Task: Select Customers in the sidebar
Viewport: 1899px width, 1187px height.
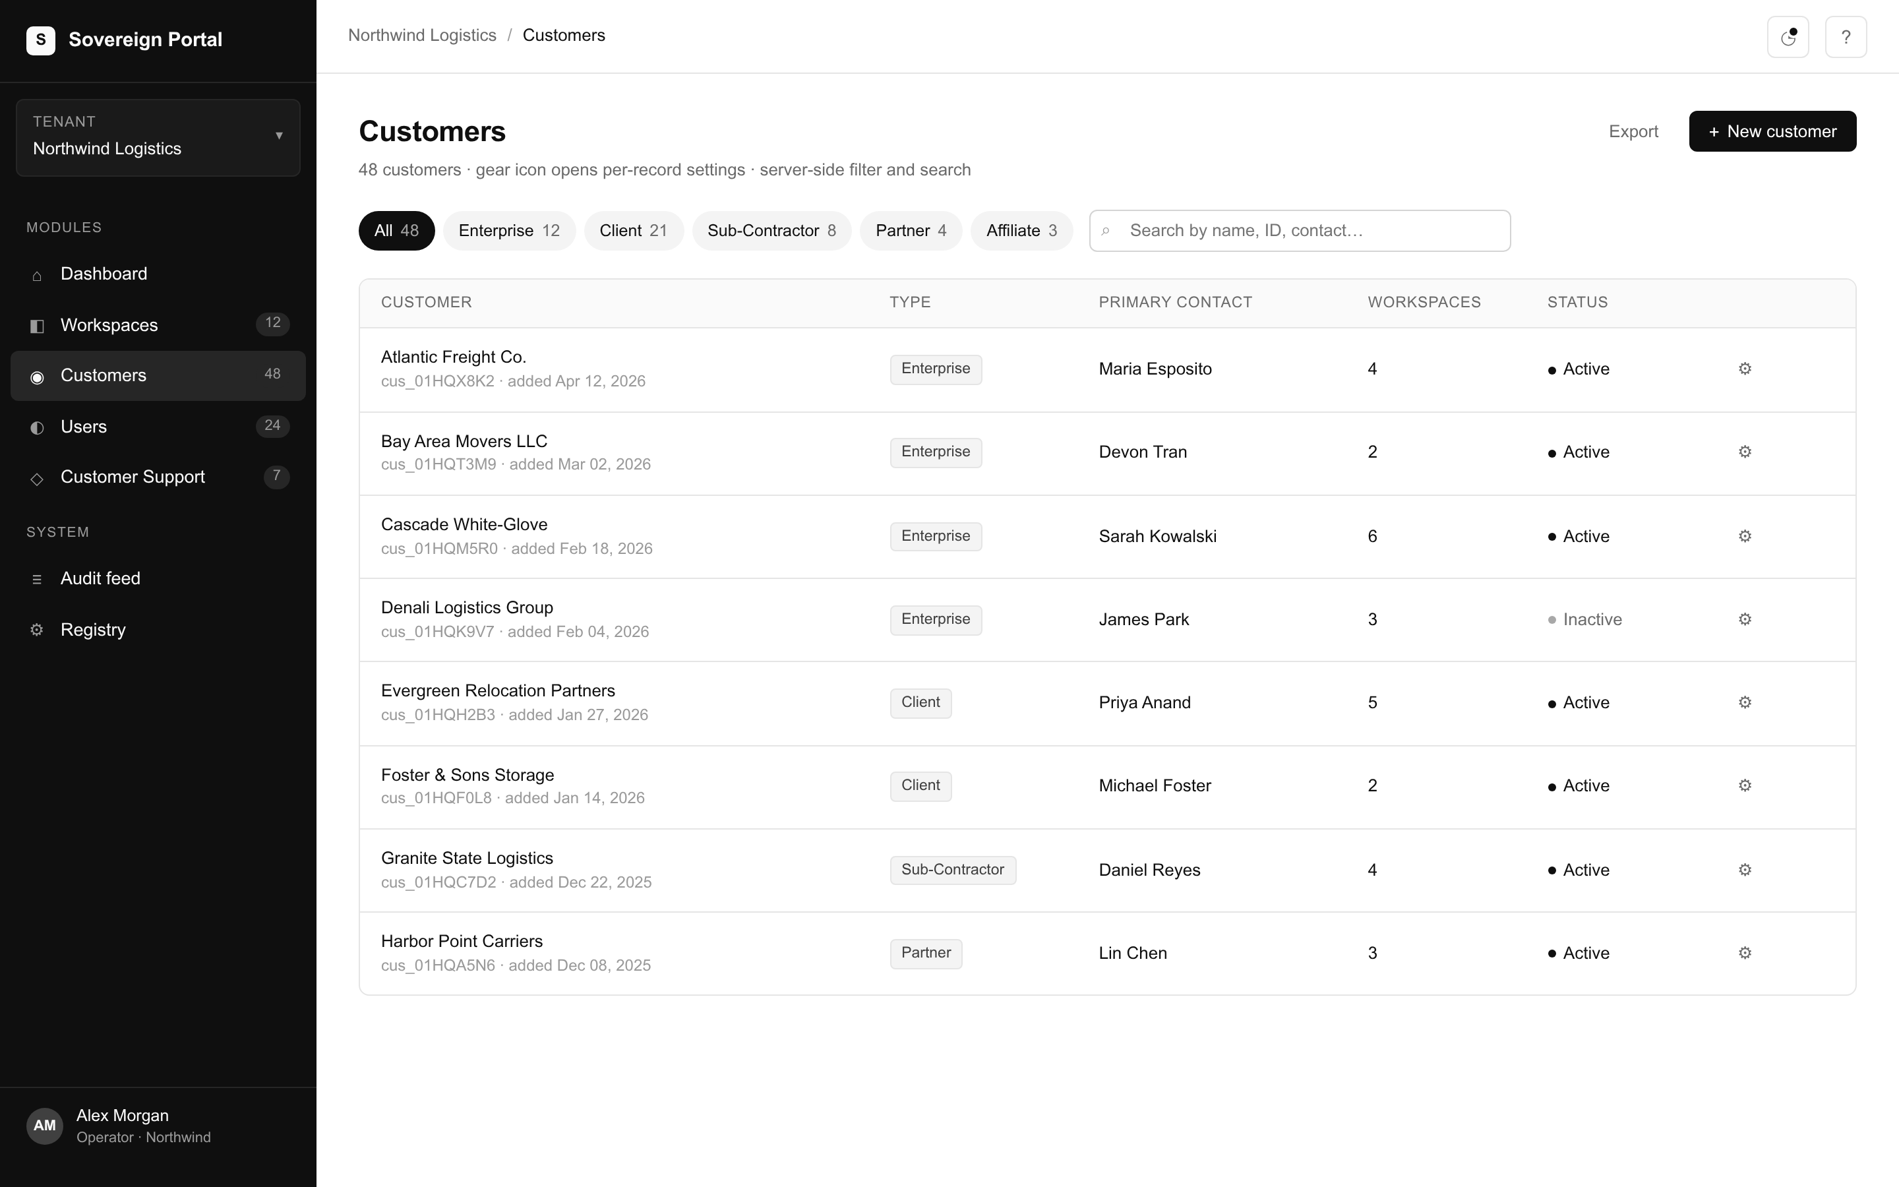Action: [158, 375]
